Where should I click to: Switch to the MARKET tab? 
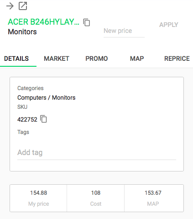tap(57, 59)
